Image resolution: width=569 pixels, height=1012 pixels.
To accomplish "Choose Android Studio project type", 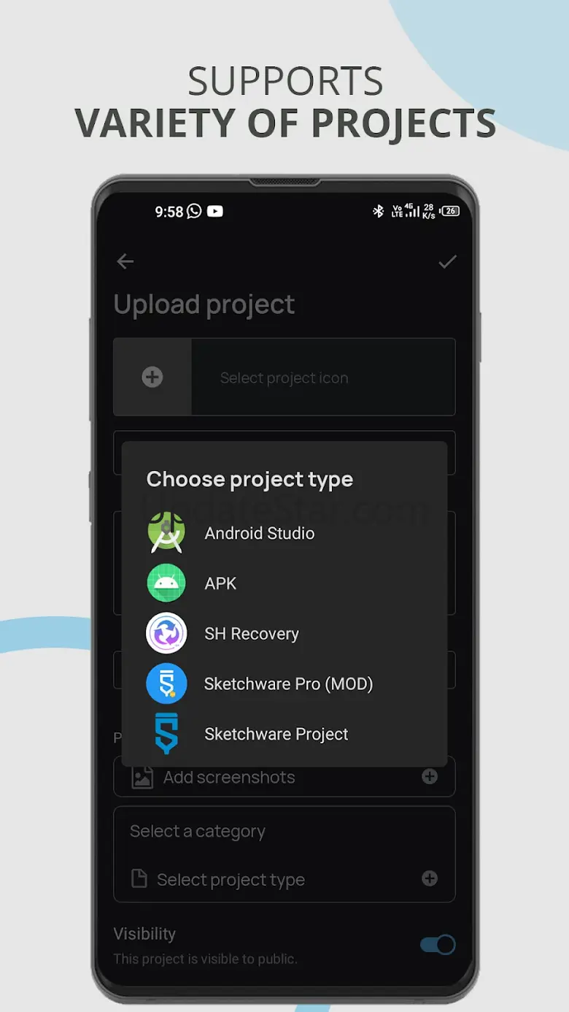I will click(x=260, y=533).
